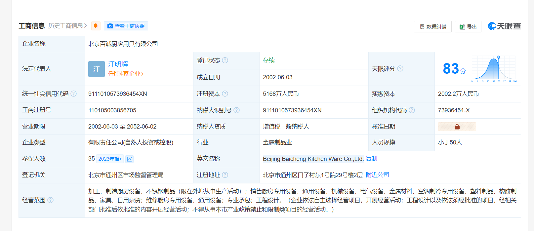Click 导出 export button
Screen dimensions: 534x231
click(x=468, y=26)
